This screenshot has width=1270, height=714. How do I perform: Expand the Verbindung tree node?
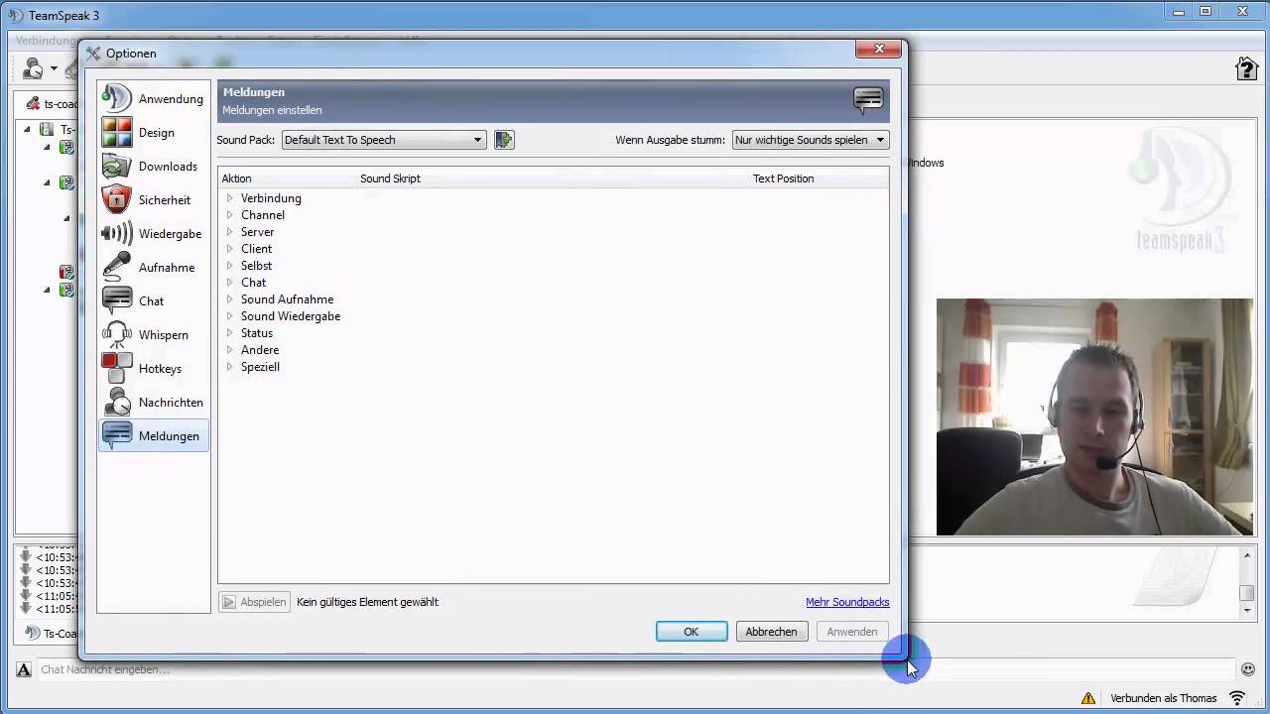click(229, 198)
